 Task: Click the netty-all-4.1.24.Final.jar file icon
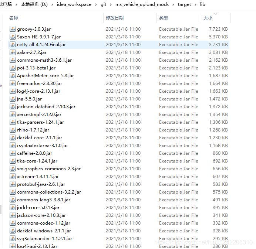click(x=13, y=44)
